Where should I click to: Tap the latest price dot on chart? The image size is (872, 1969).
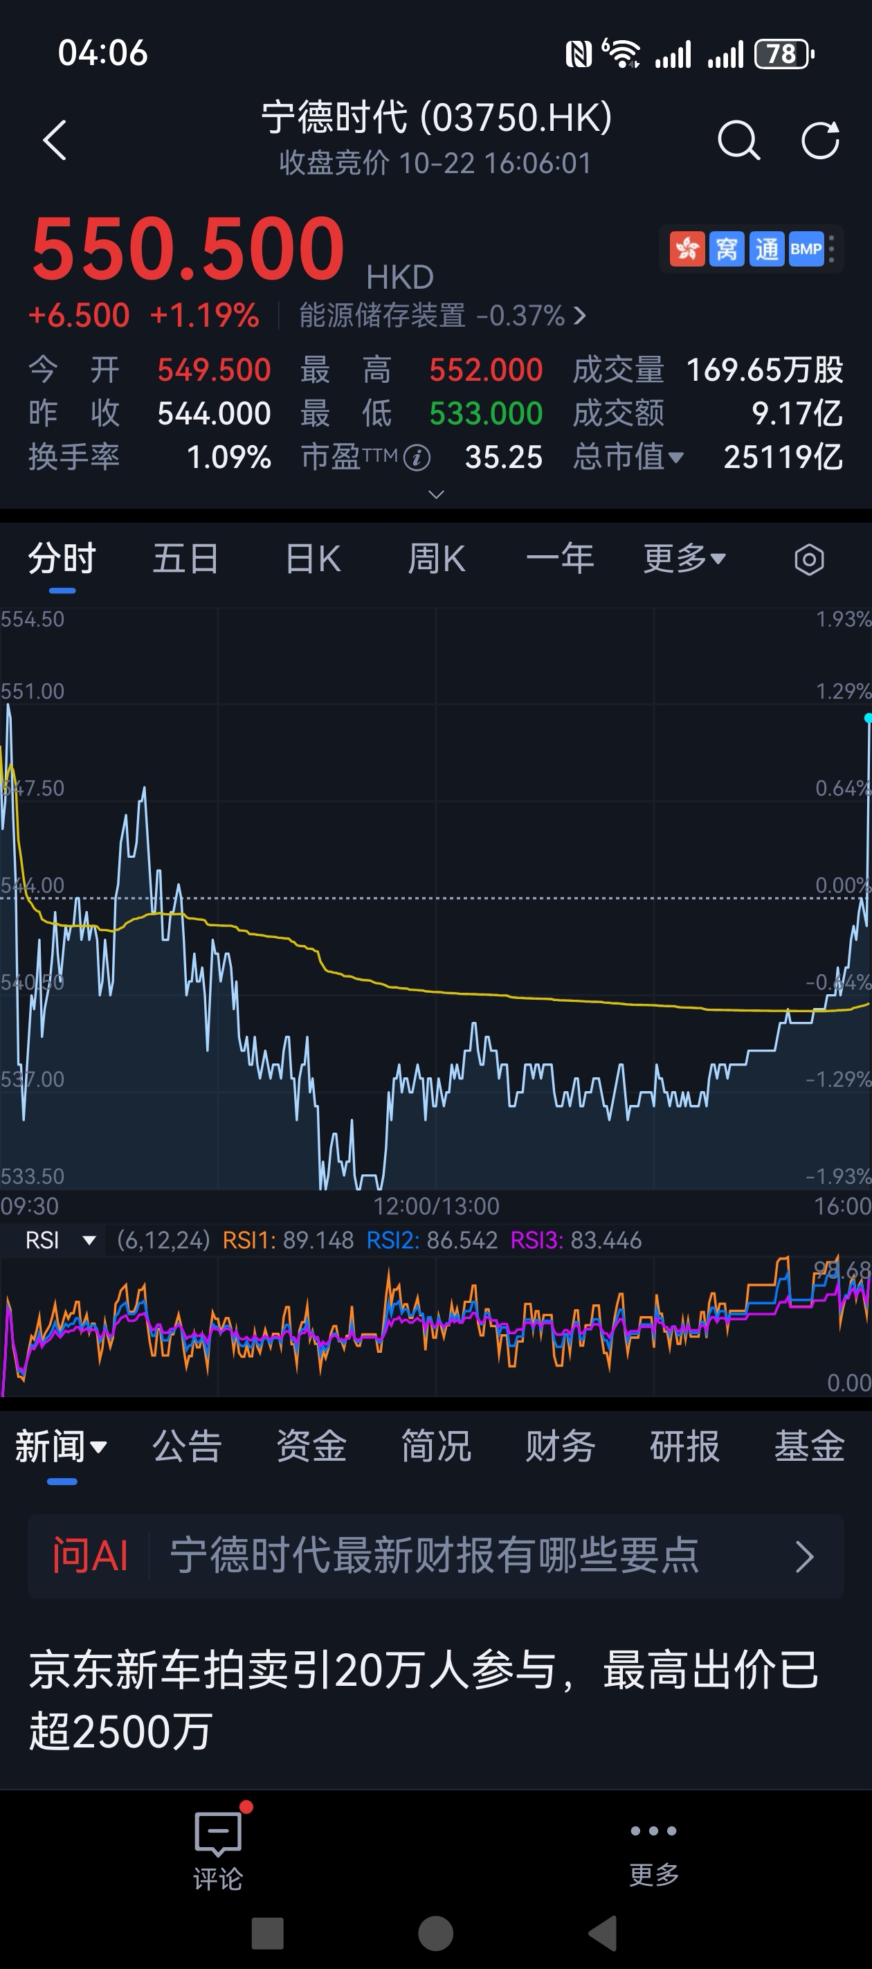(868, 718)
